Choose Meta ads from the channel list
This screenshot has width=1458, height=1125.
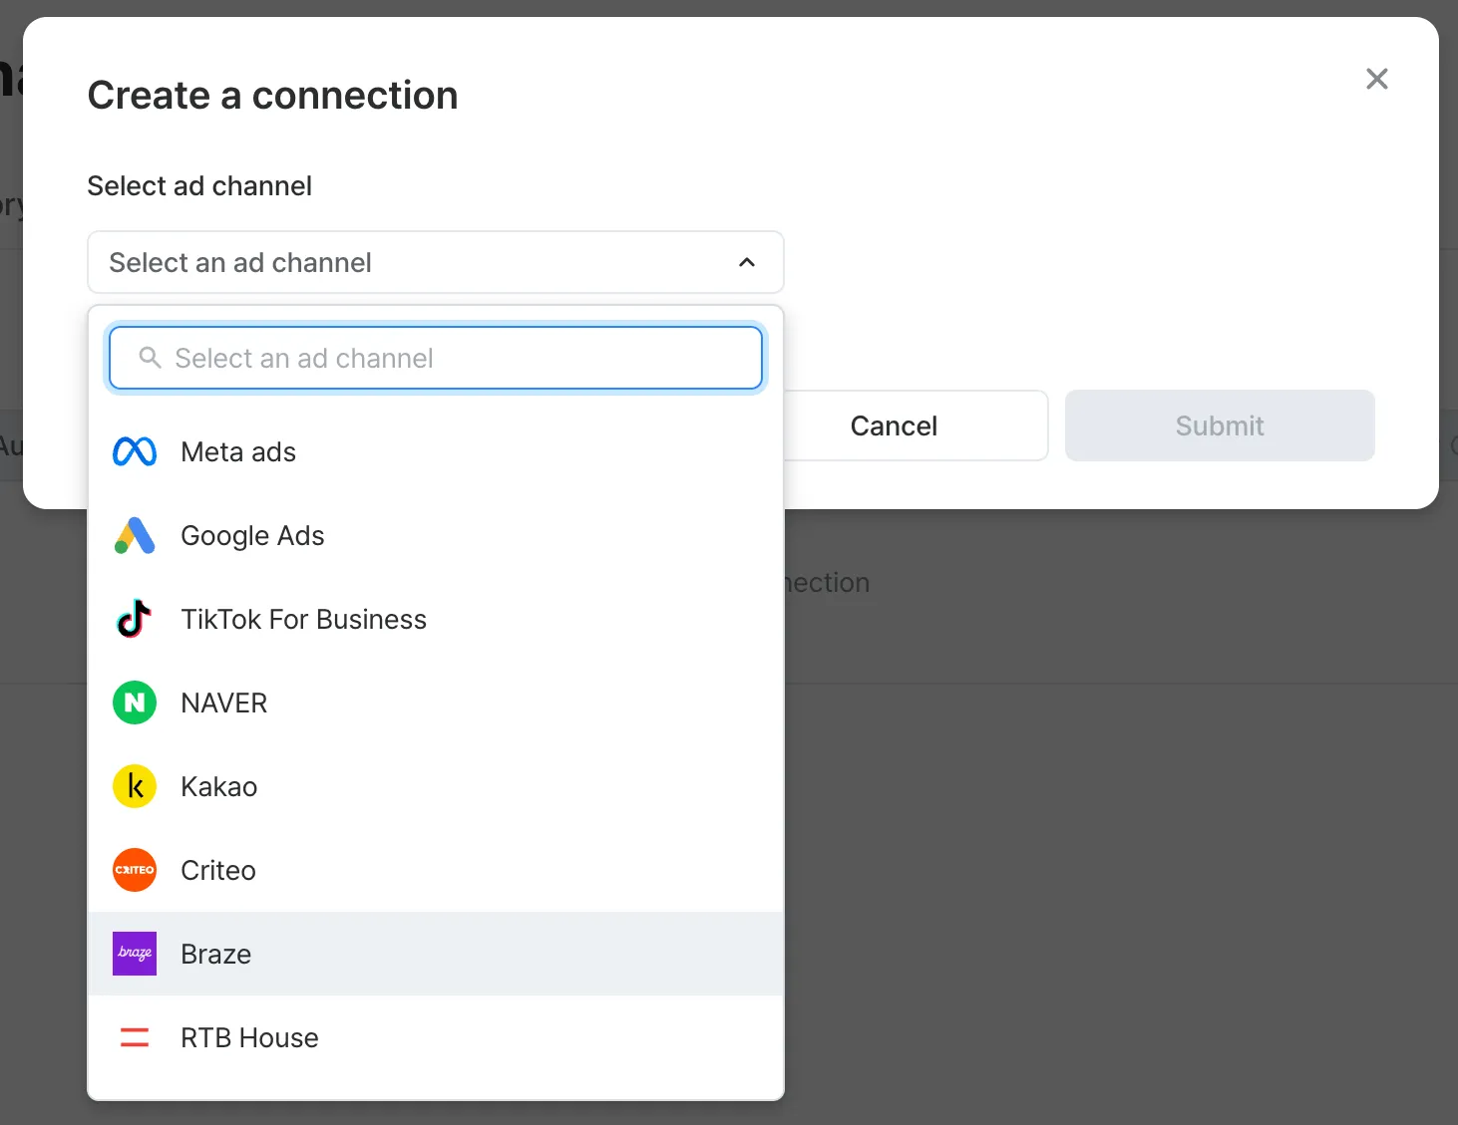click(x=436, y=451)
